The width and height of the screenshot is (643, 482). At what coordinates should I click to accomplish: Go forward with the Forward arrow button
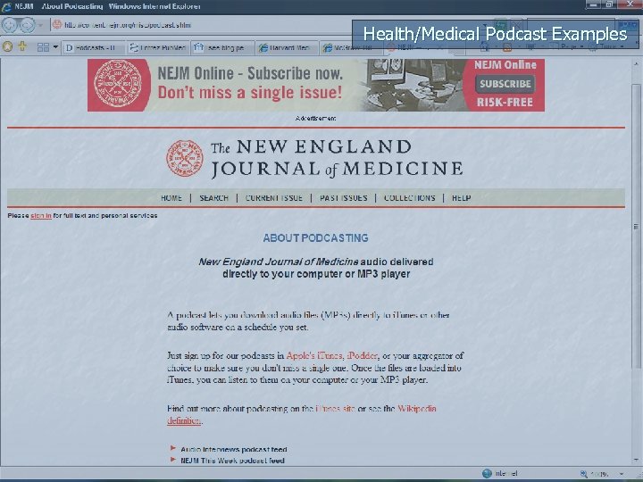pos(27,25)
